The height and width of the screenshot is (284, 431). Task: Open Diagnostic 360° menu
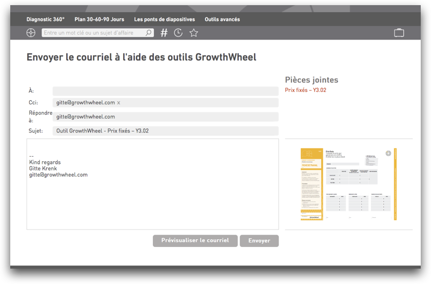click(x=45, y=20)
